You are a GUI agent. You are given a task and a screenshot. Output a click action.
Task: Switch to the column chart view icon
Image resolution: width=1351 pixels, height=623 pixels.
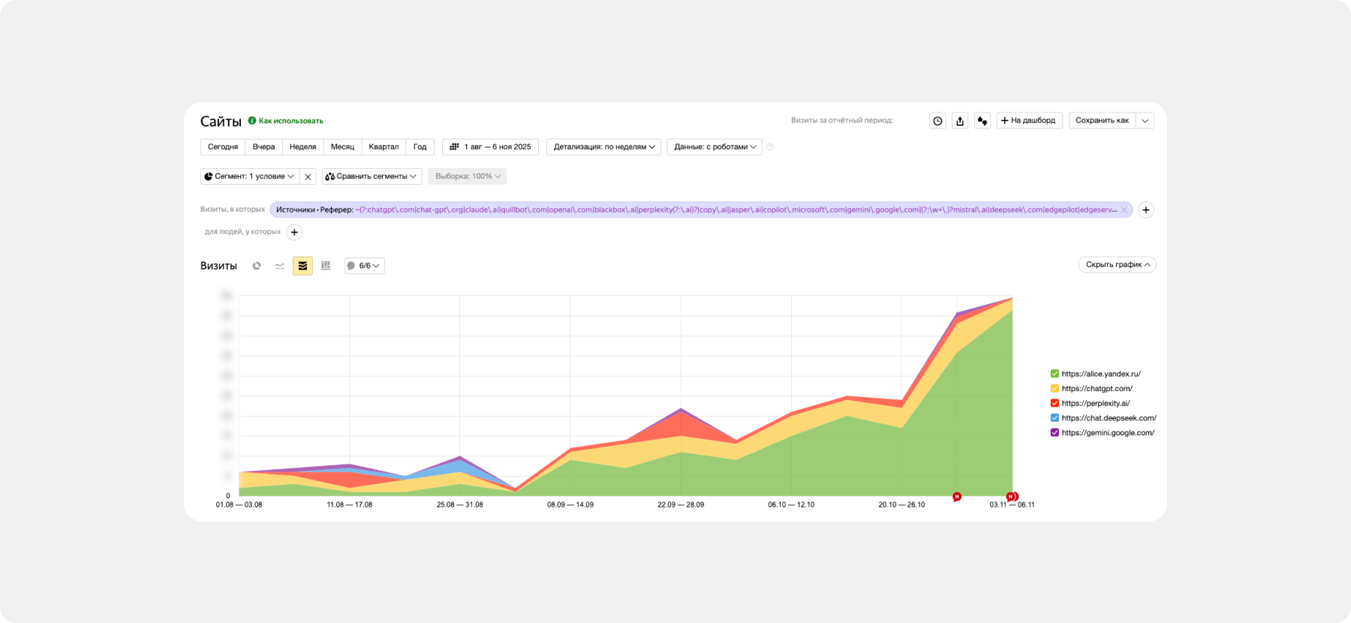point(326,266)
